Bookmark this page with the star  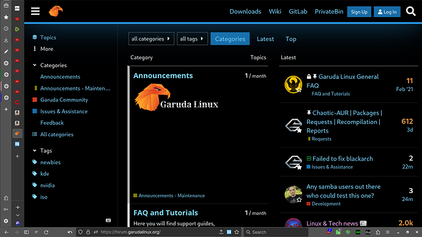point(237,232)
